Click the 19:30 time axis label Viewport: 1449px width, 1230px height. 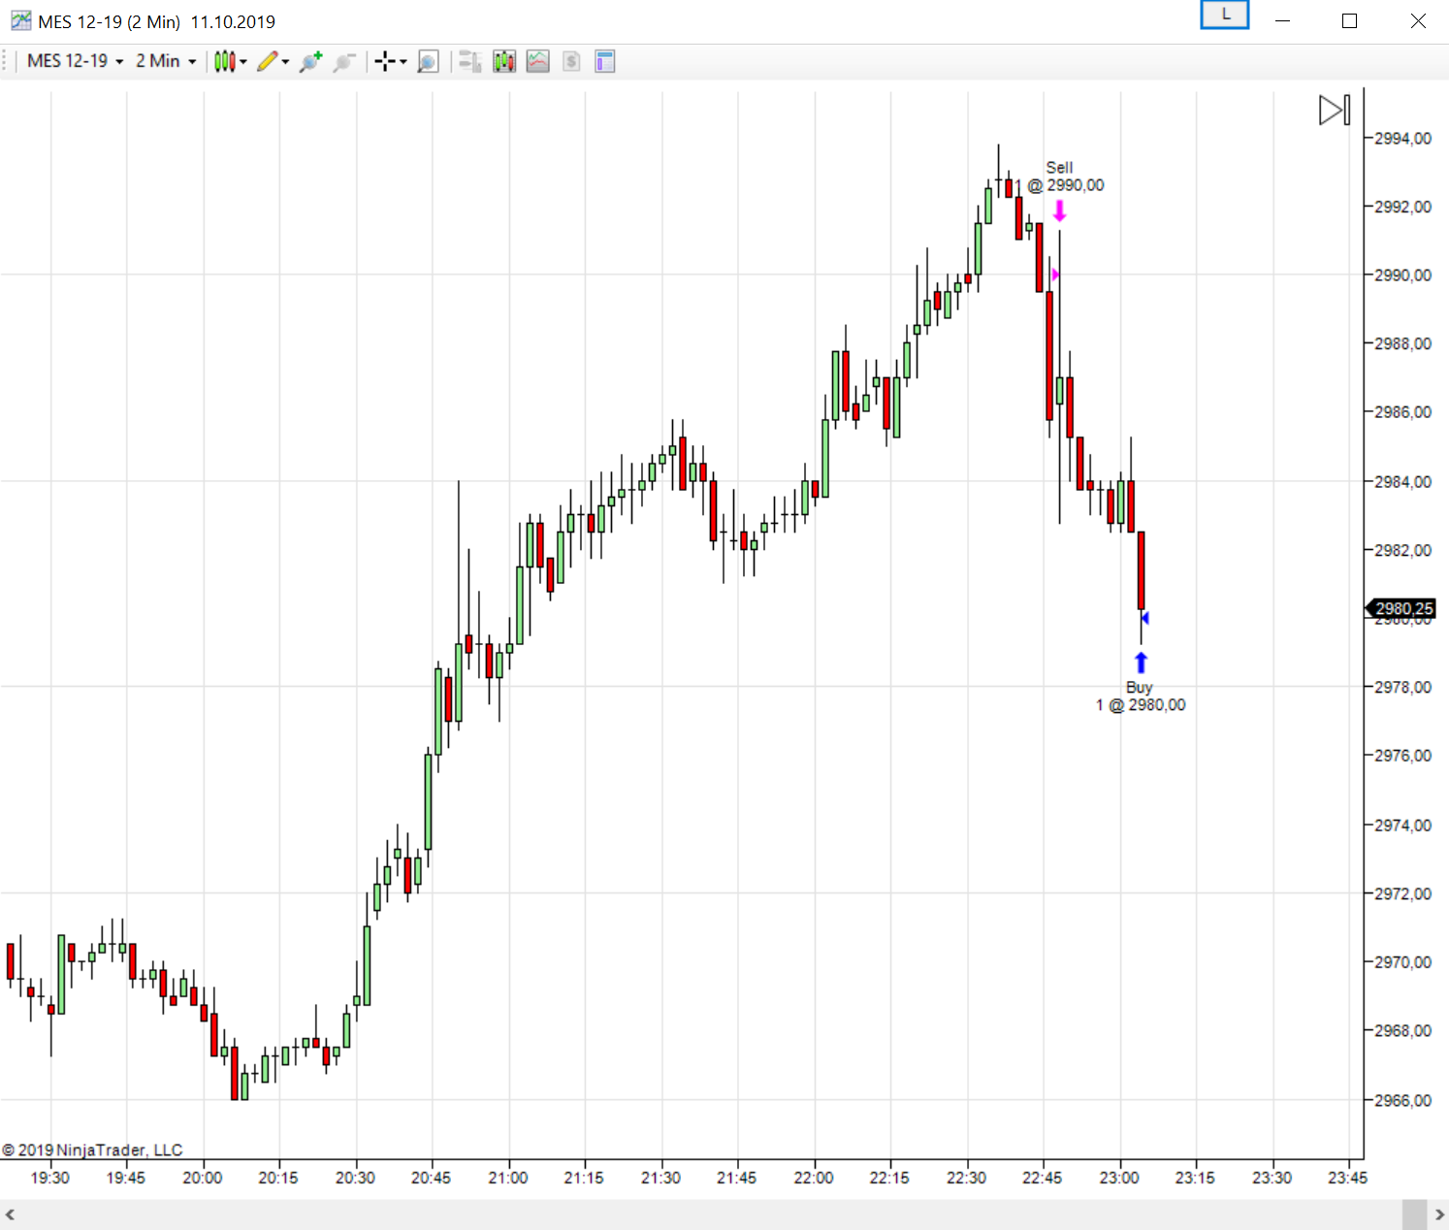coord(49,1178)
